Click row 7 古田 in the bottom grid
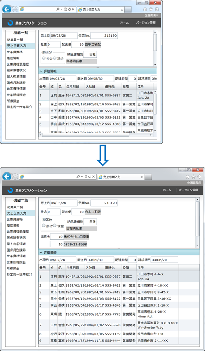 (x=118, y=325)
